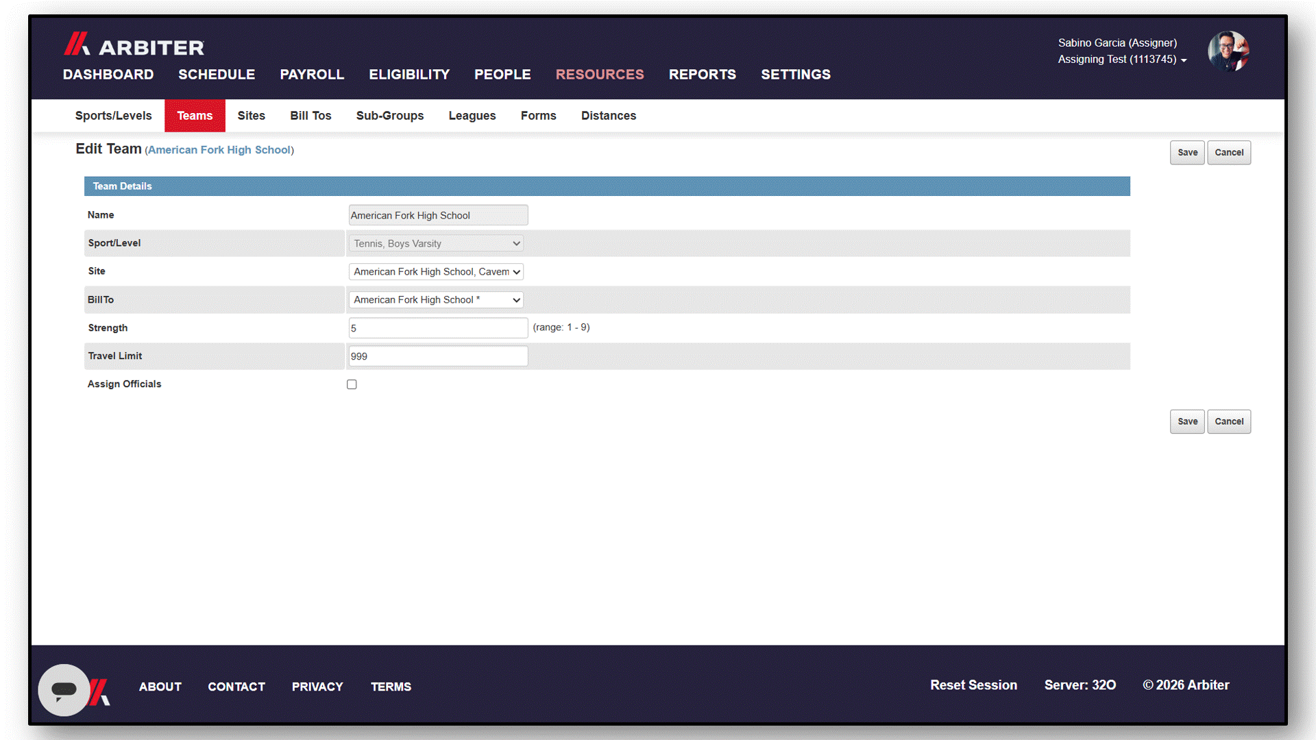The height and width of the screenshot is (740, 1316).
Task: Open the Site dropdown
Action: (x=436, y=271)
